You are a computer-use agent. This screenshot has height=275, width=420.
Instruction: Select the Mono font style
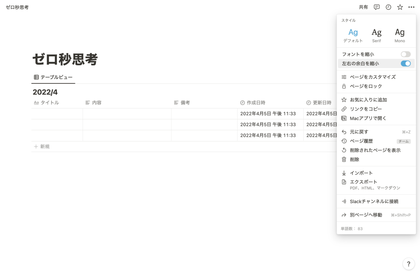point(400,35)
